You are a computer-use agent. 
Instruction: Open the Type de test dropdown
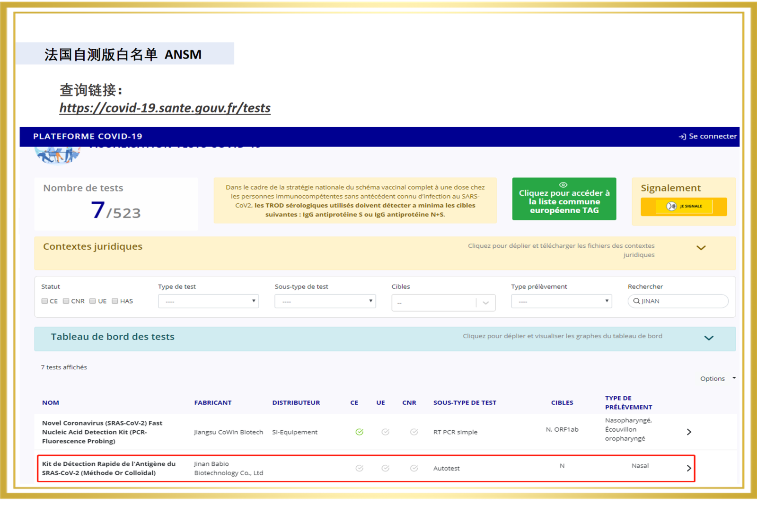(208, 301)
